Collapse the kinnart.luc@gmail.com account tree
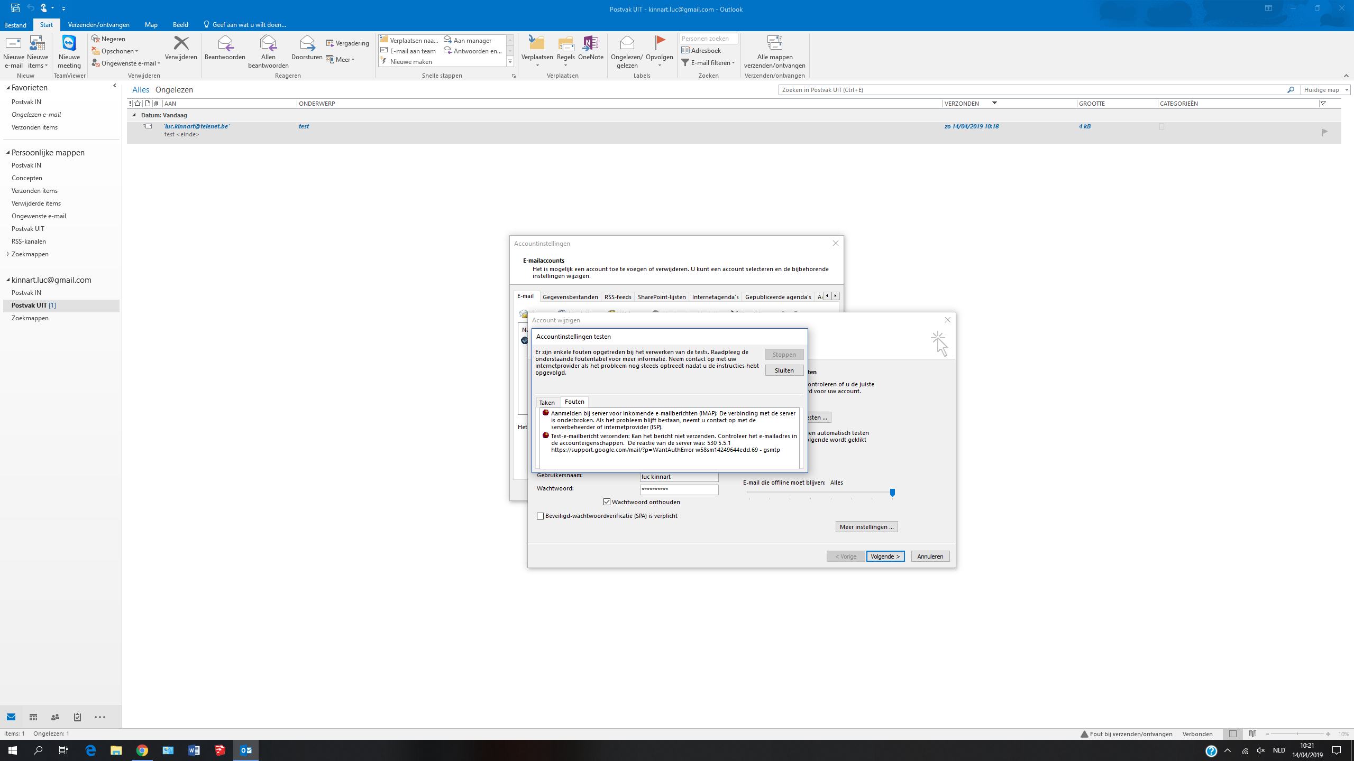The width and height of the screenshot is (1354, 761). point(8,280)
